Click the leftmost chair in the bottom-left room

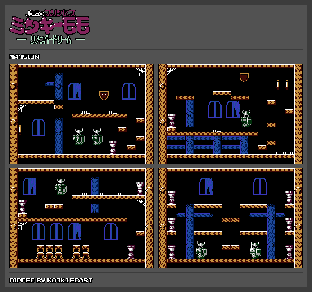click(40, 252)
